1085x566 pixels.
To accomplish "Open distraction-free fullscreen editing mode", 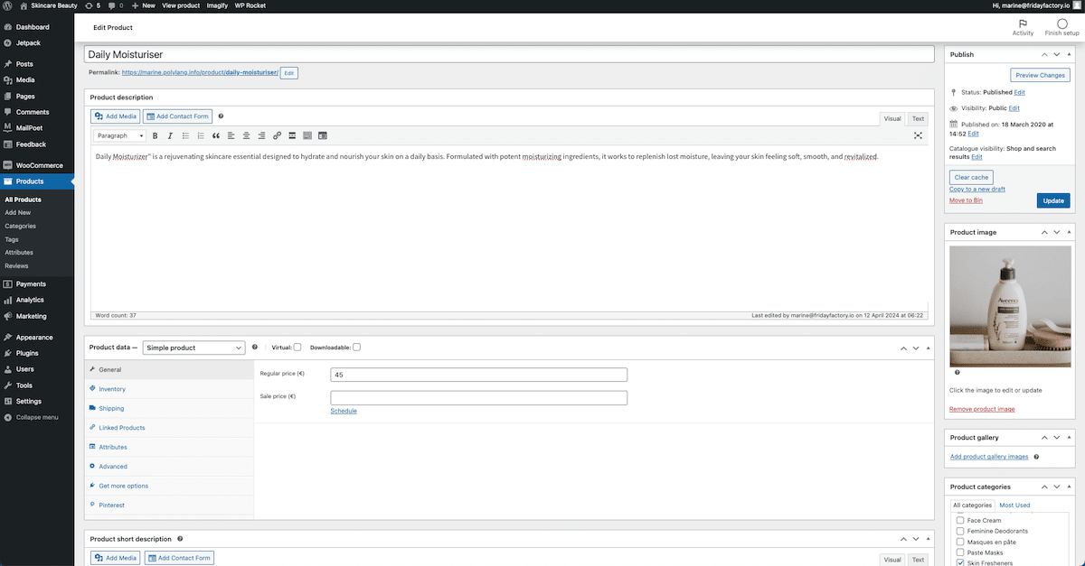I will [x=918, y=135].
